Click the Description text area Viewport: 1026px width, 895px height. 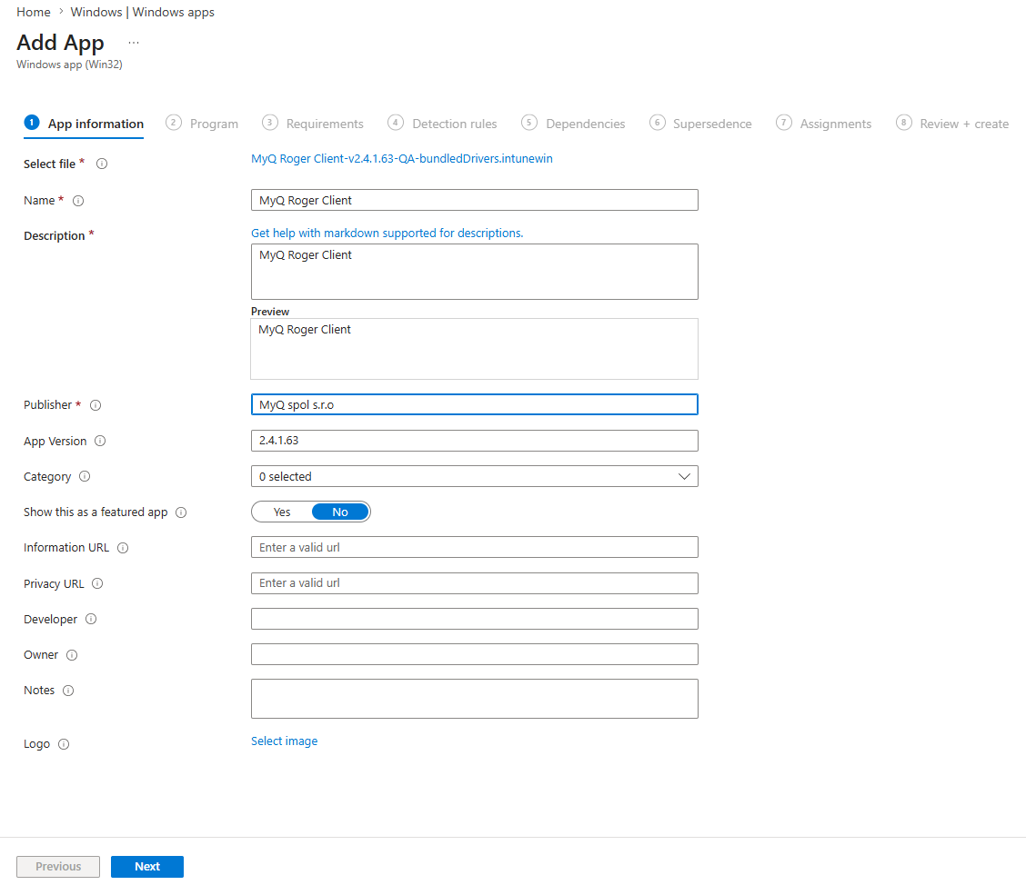point(475,272)
